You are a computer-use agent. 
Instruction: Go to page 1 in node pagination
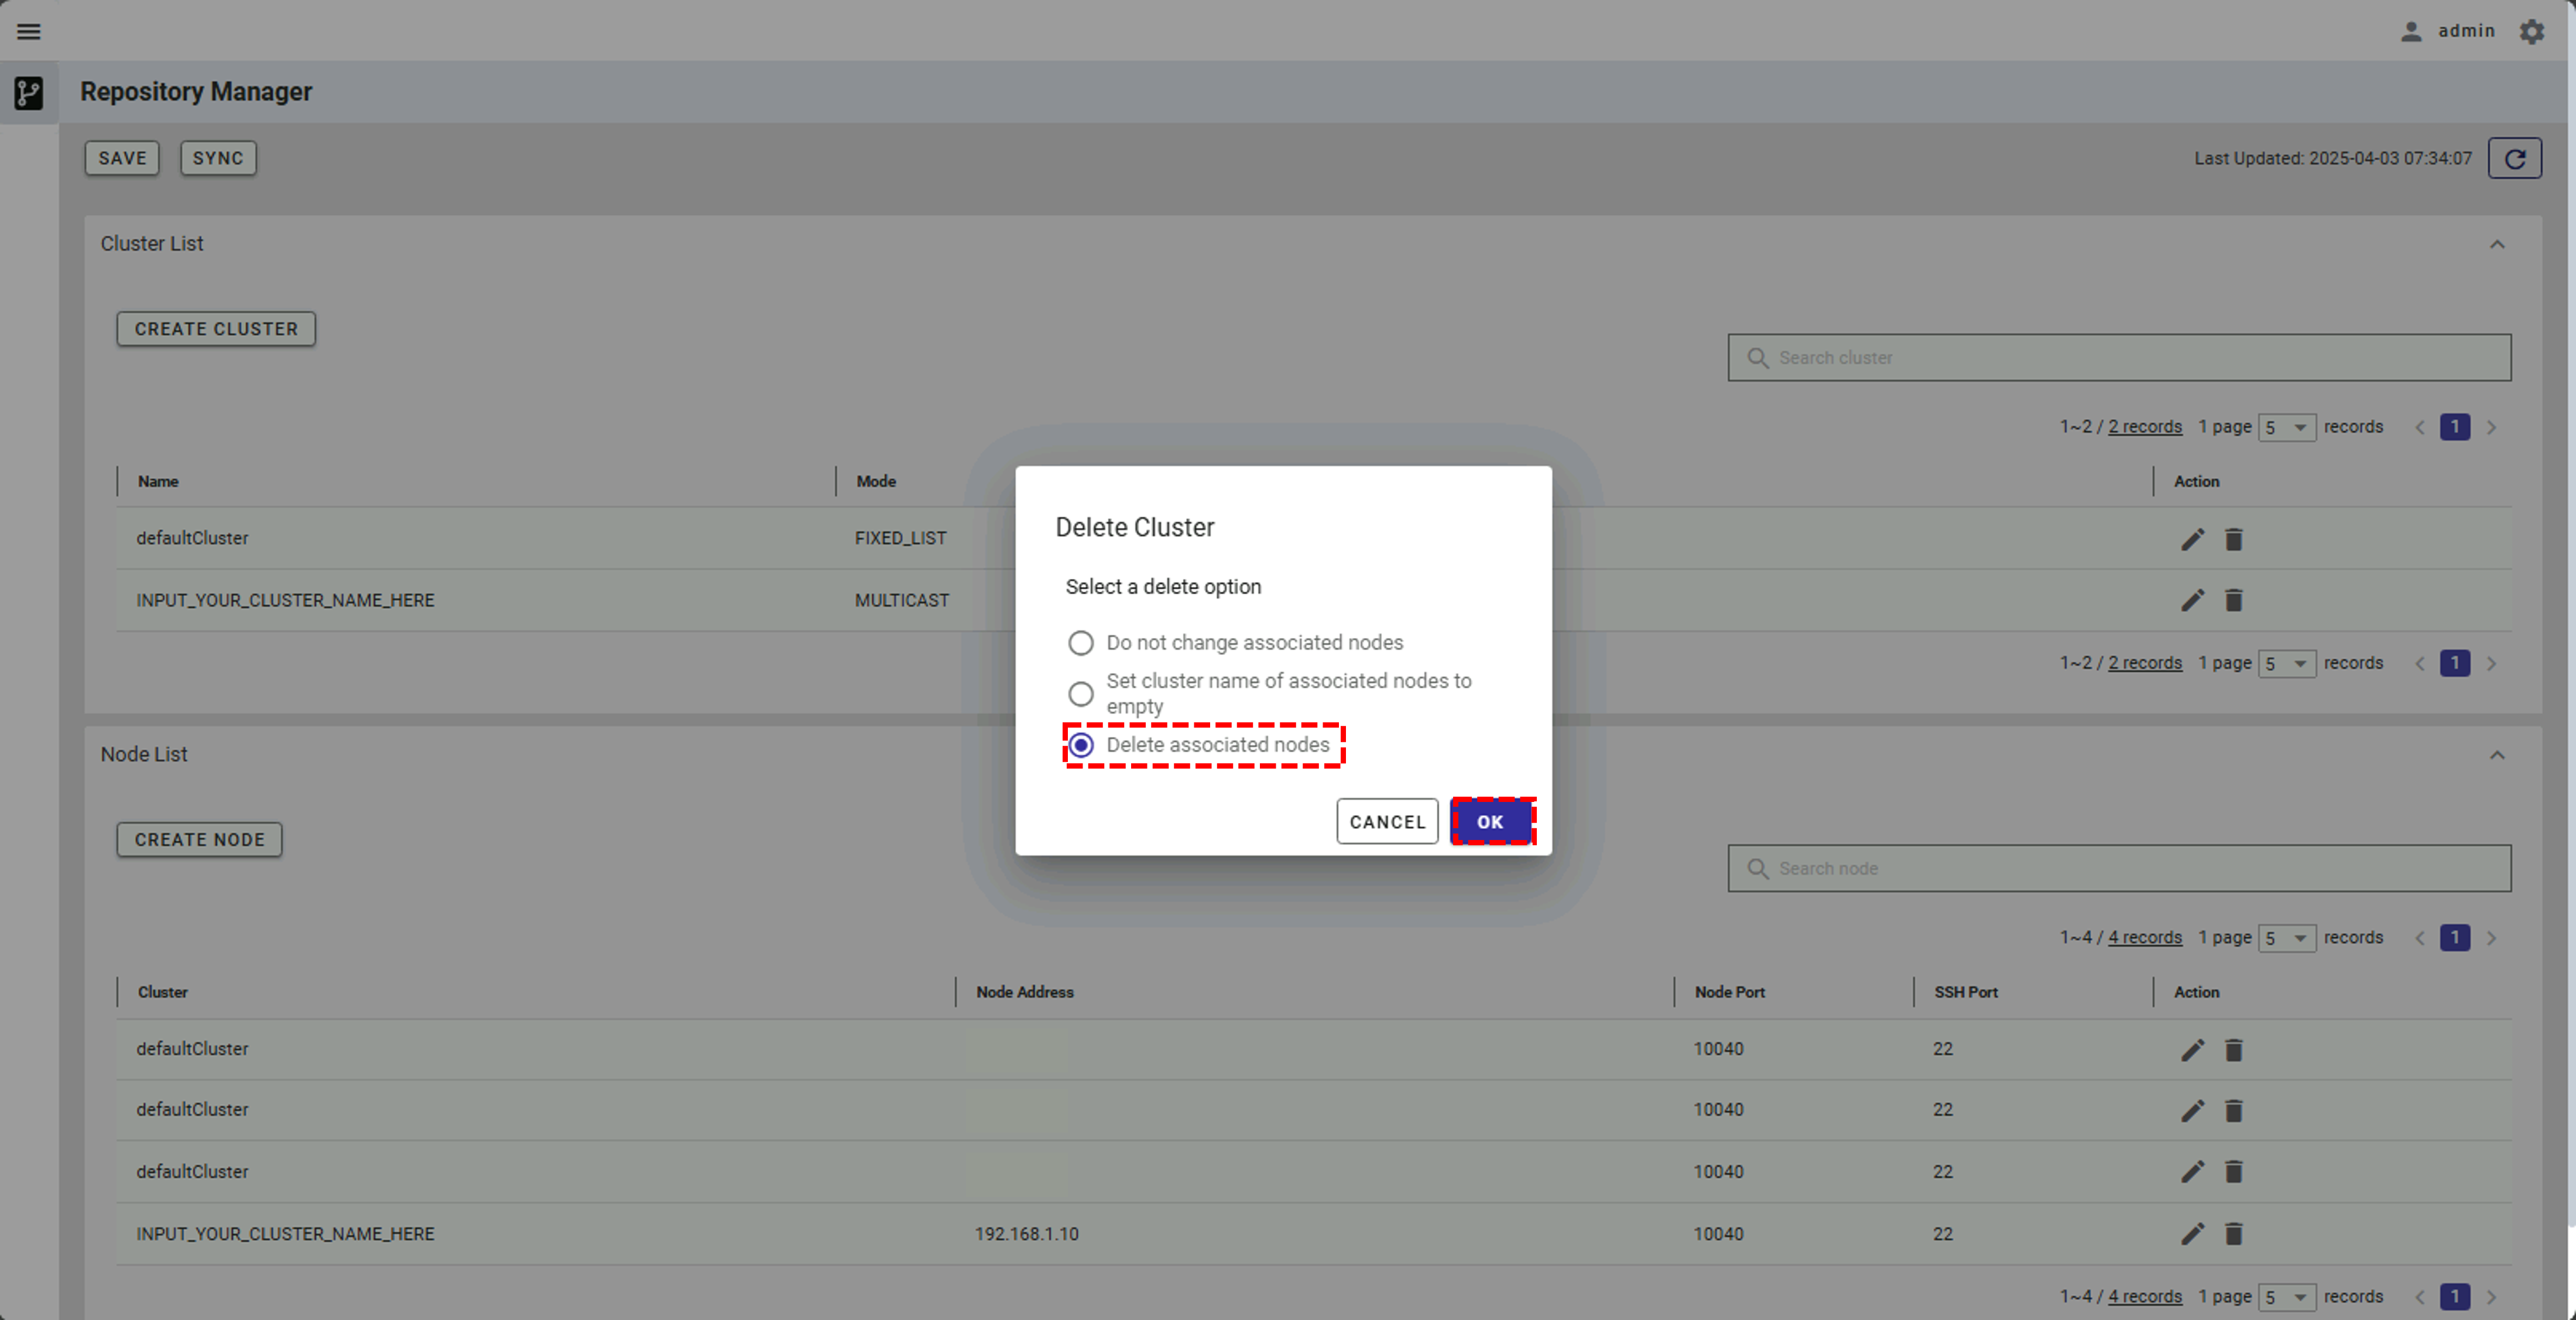[x=2454, y=937]
